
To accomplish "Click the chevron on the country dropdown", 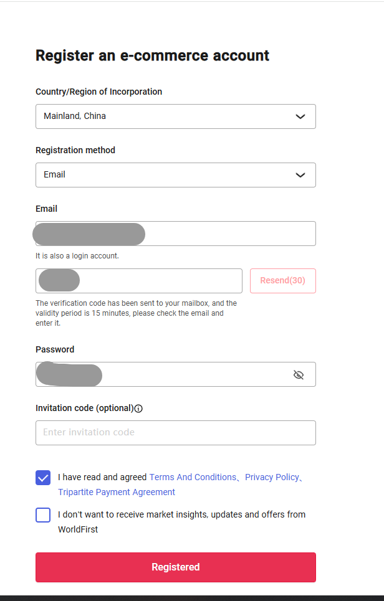I will click(x=300, y=116).
